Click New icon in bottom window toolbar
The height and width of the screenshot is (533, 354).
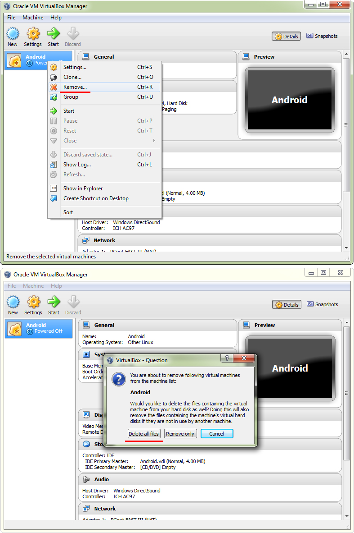13,302
